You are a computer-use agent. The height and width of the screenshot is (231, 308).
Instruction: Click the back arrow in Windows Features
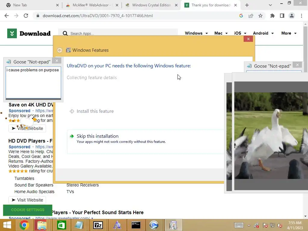tap(60, 50)
